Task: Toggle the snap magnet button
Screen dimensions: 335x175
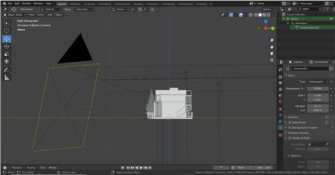Action: [x=140, y=9]
